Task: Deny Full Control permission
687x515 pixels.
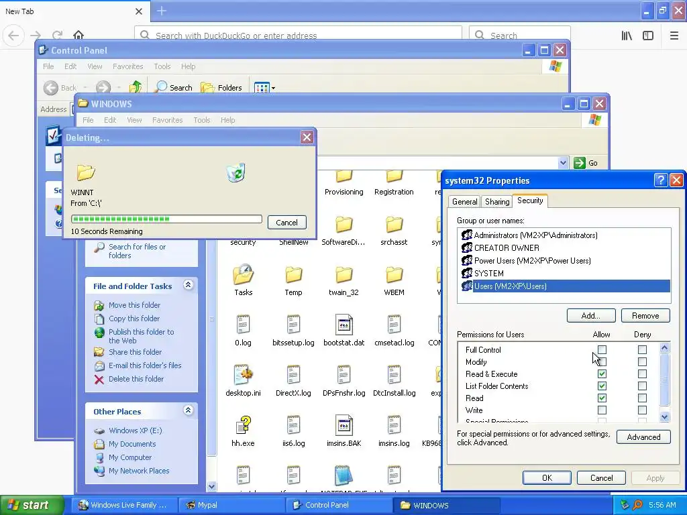Action: pos(642,349)
